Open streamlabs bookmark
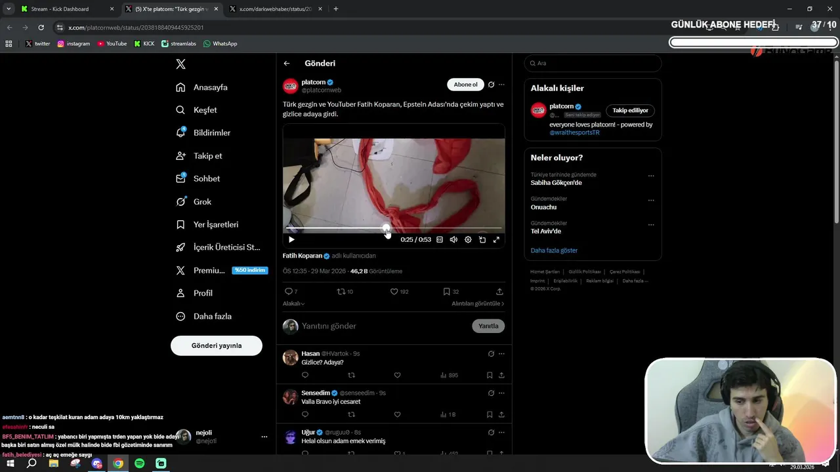The width and height of the screenshot is (840, 472). [178, 44]
